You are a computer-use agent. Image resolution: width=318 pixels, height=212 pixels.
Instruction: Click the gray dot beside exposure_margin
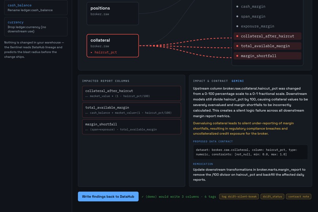(237, 26)
